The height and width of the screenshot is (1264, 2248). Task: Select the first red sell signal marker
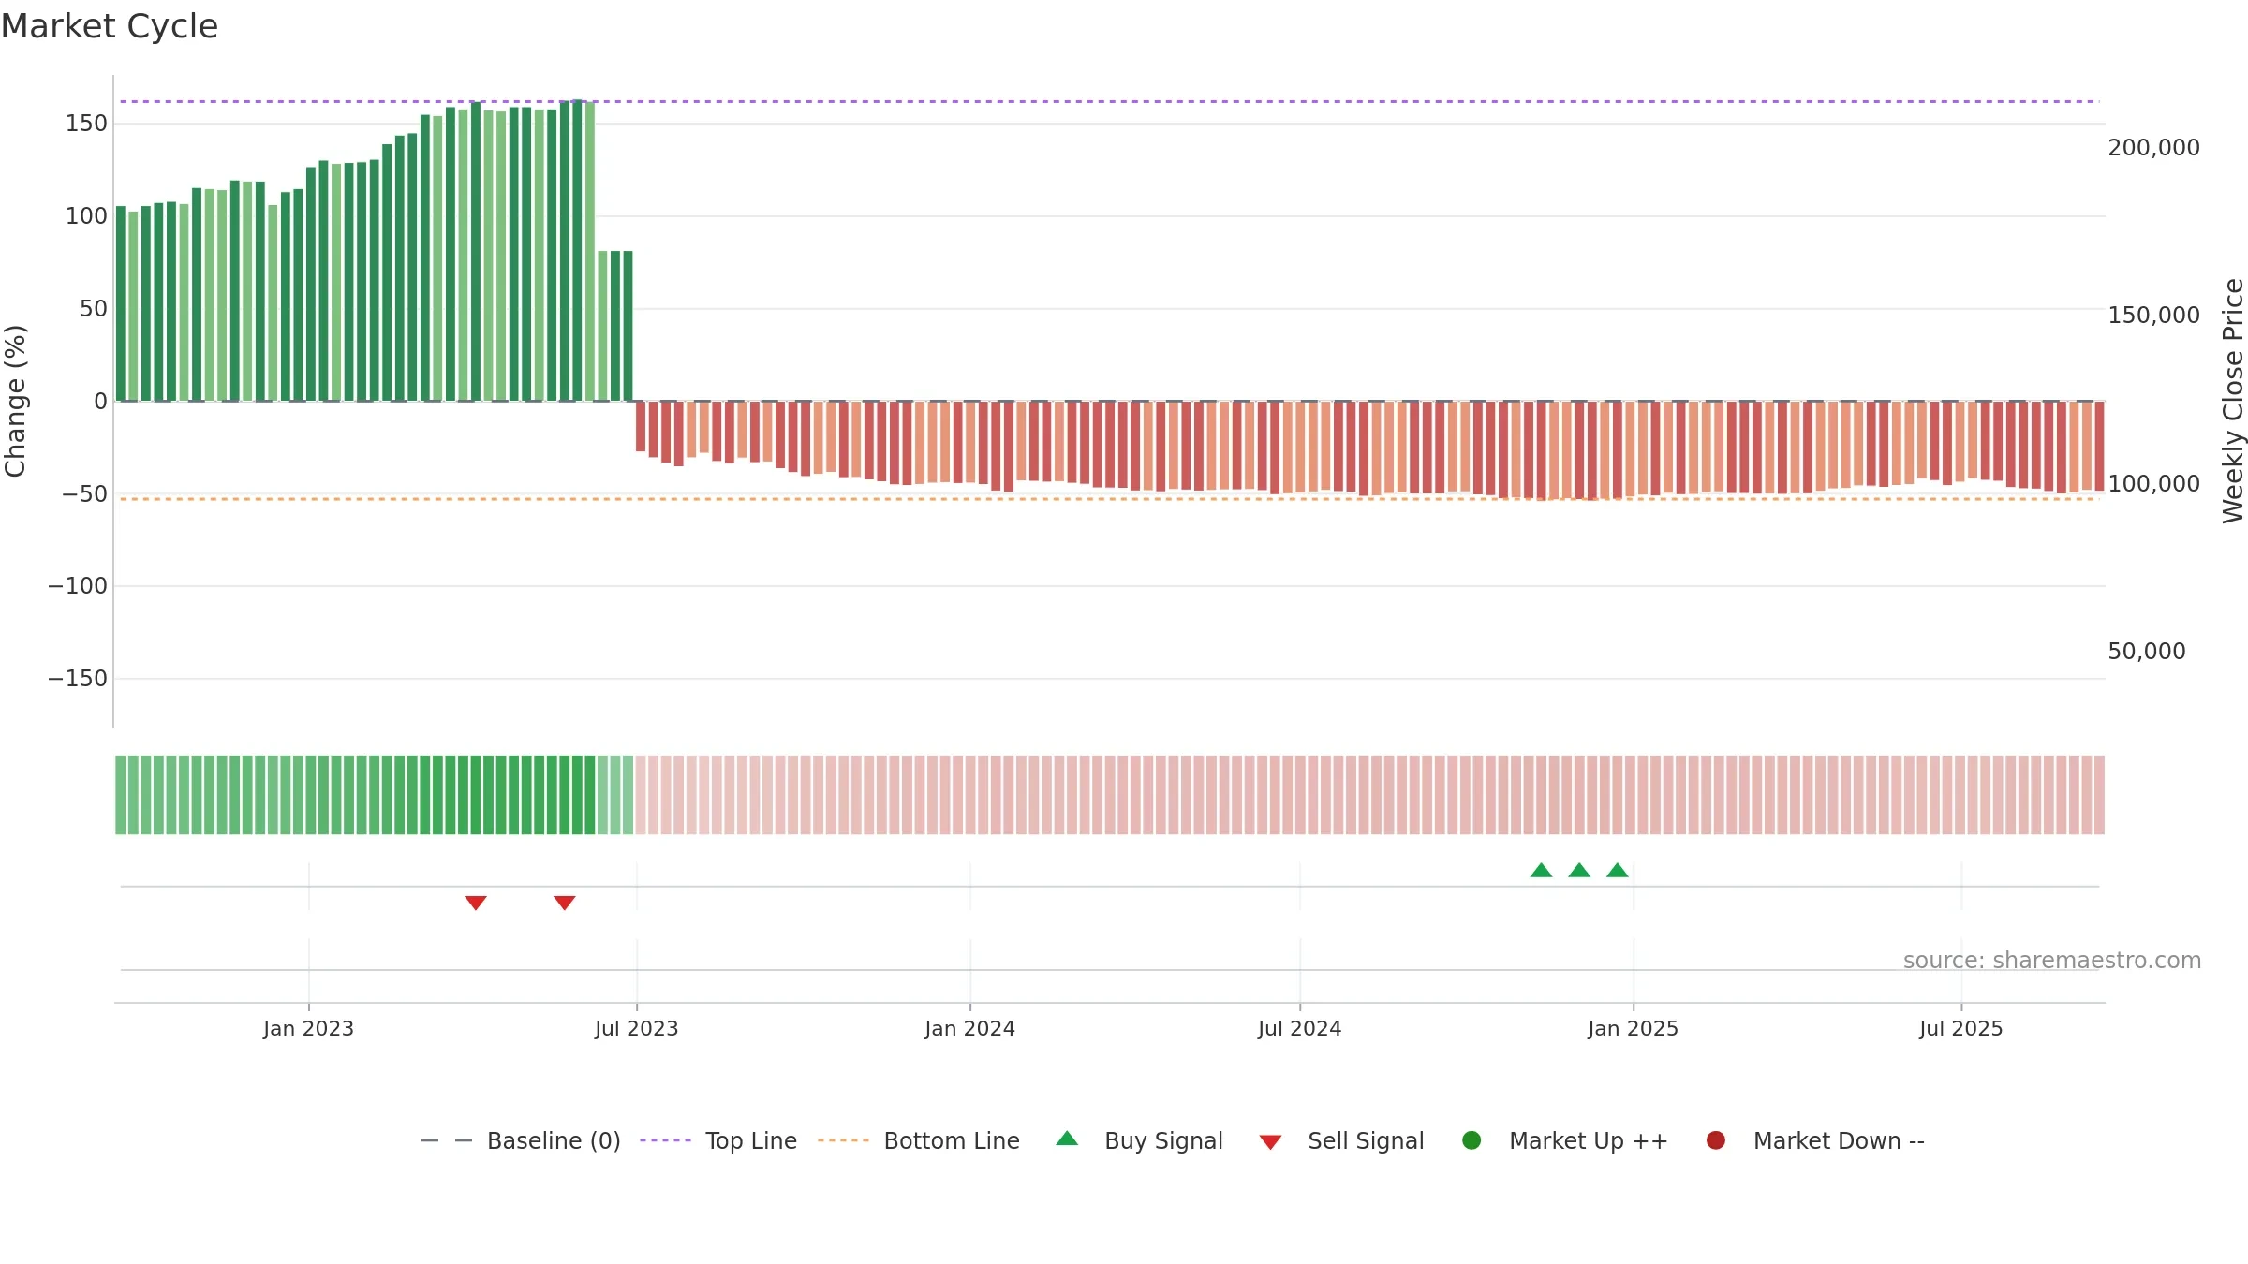[x=476, y=903]
